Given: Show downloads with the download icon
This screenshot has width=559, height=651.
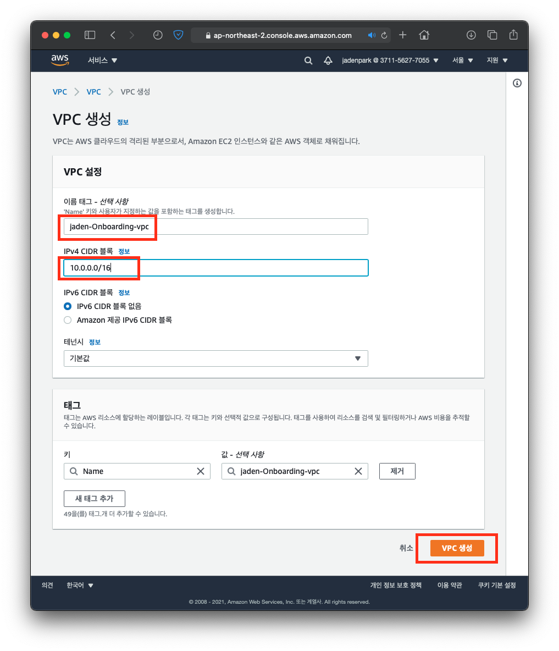Looking at the screenshot, I should (x=471, y=35).
